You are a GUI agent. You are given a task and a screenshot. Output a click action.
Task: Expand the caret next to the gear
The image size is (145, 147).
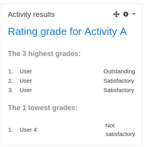pos(134,14)
